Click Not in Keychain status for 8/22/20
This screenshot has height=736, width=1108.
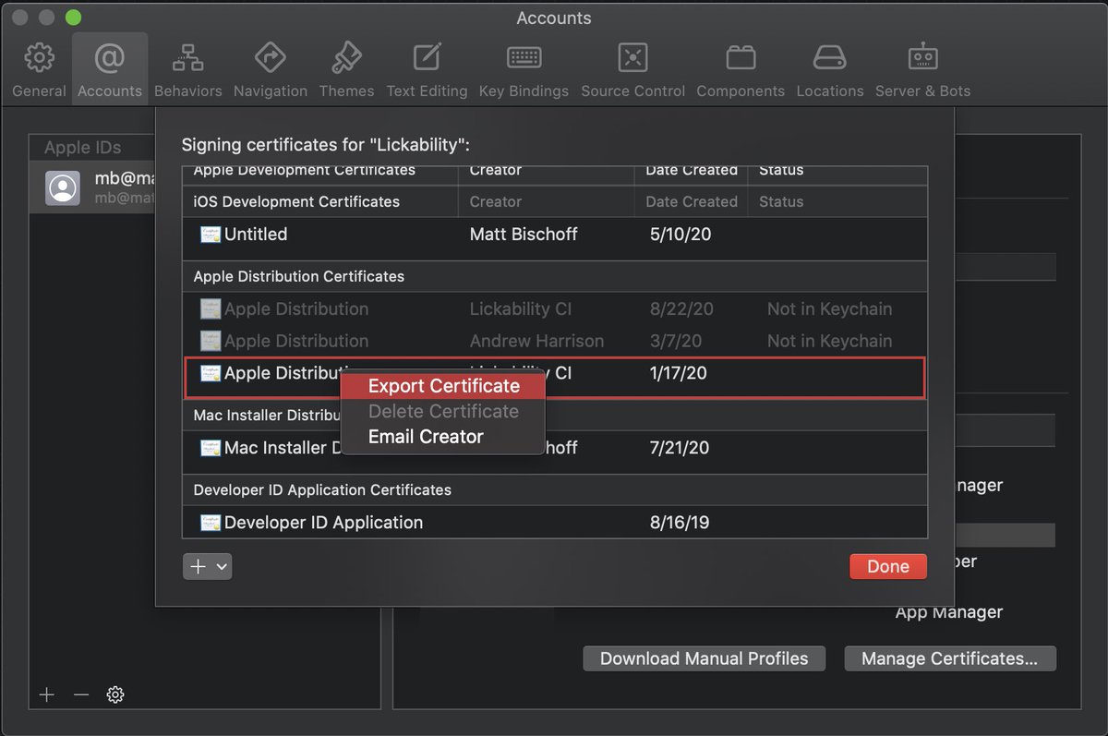[829, 309]
